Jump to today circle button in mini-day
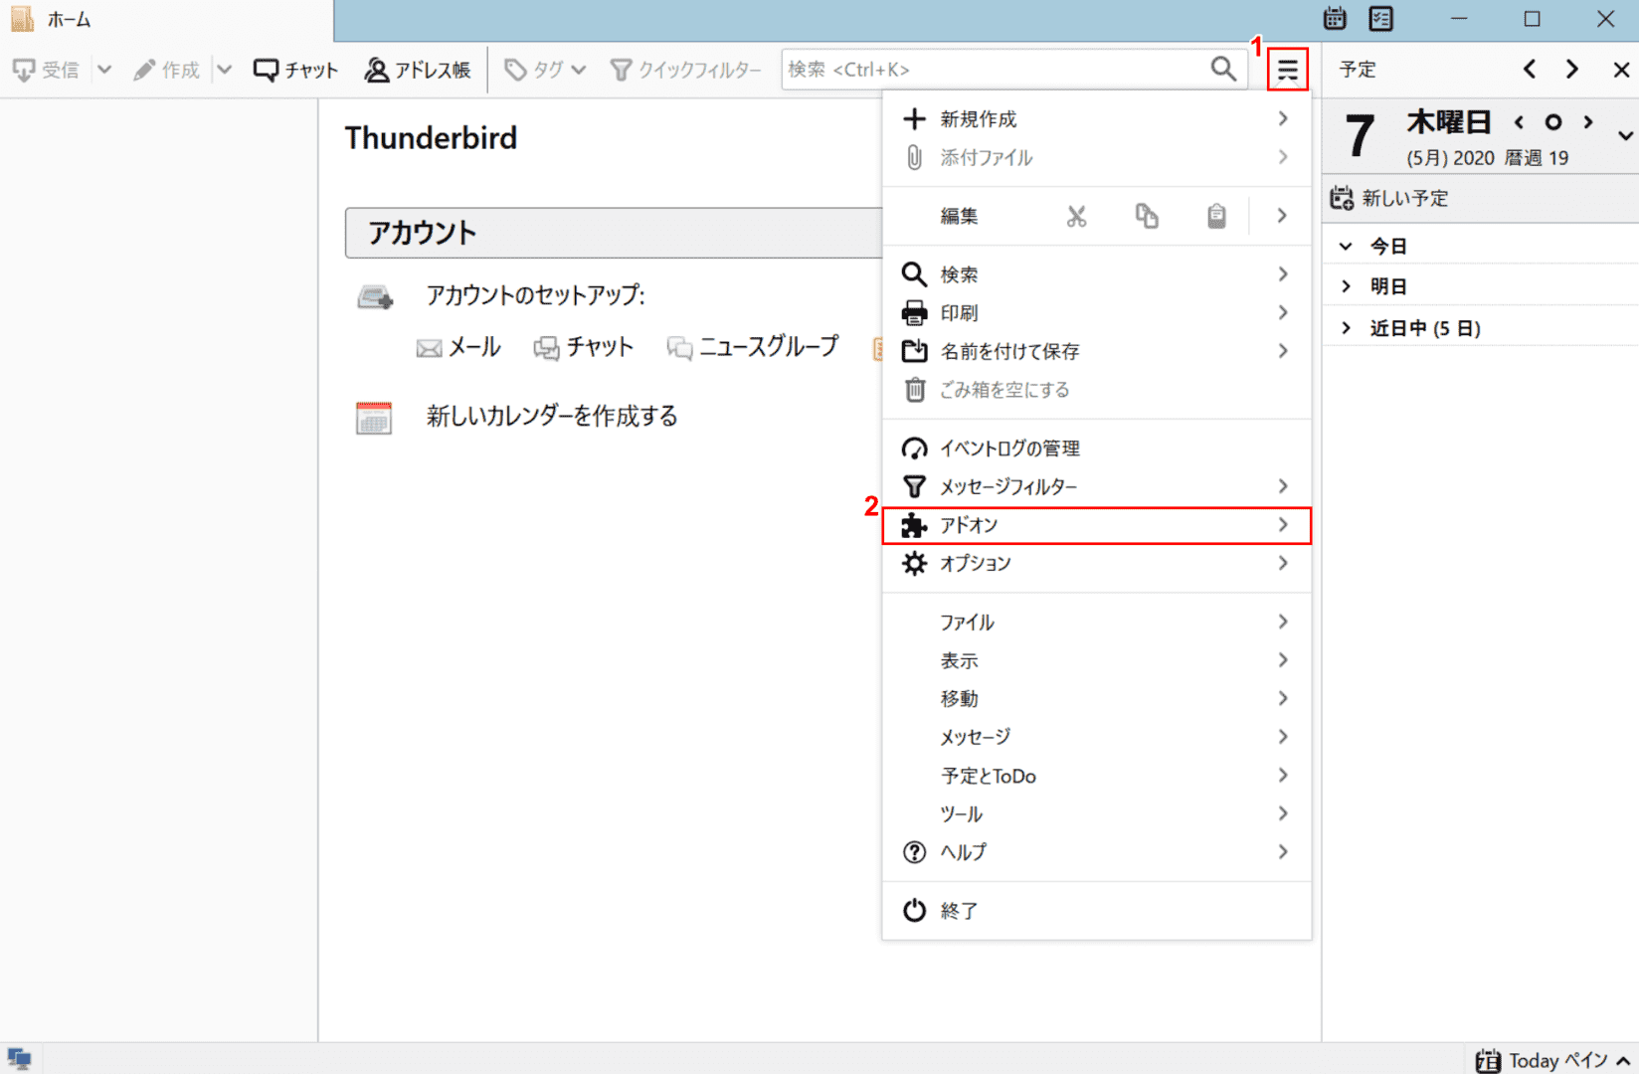Image resolution: width=1639 pixels, height=1074 pixels. tap(1552, 122)
